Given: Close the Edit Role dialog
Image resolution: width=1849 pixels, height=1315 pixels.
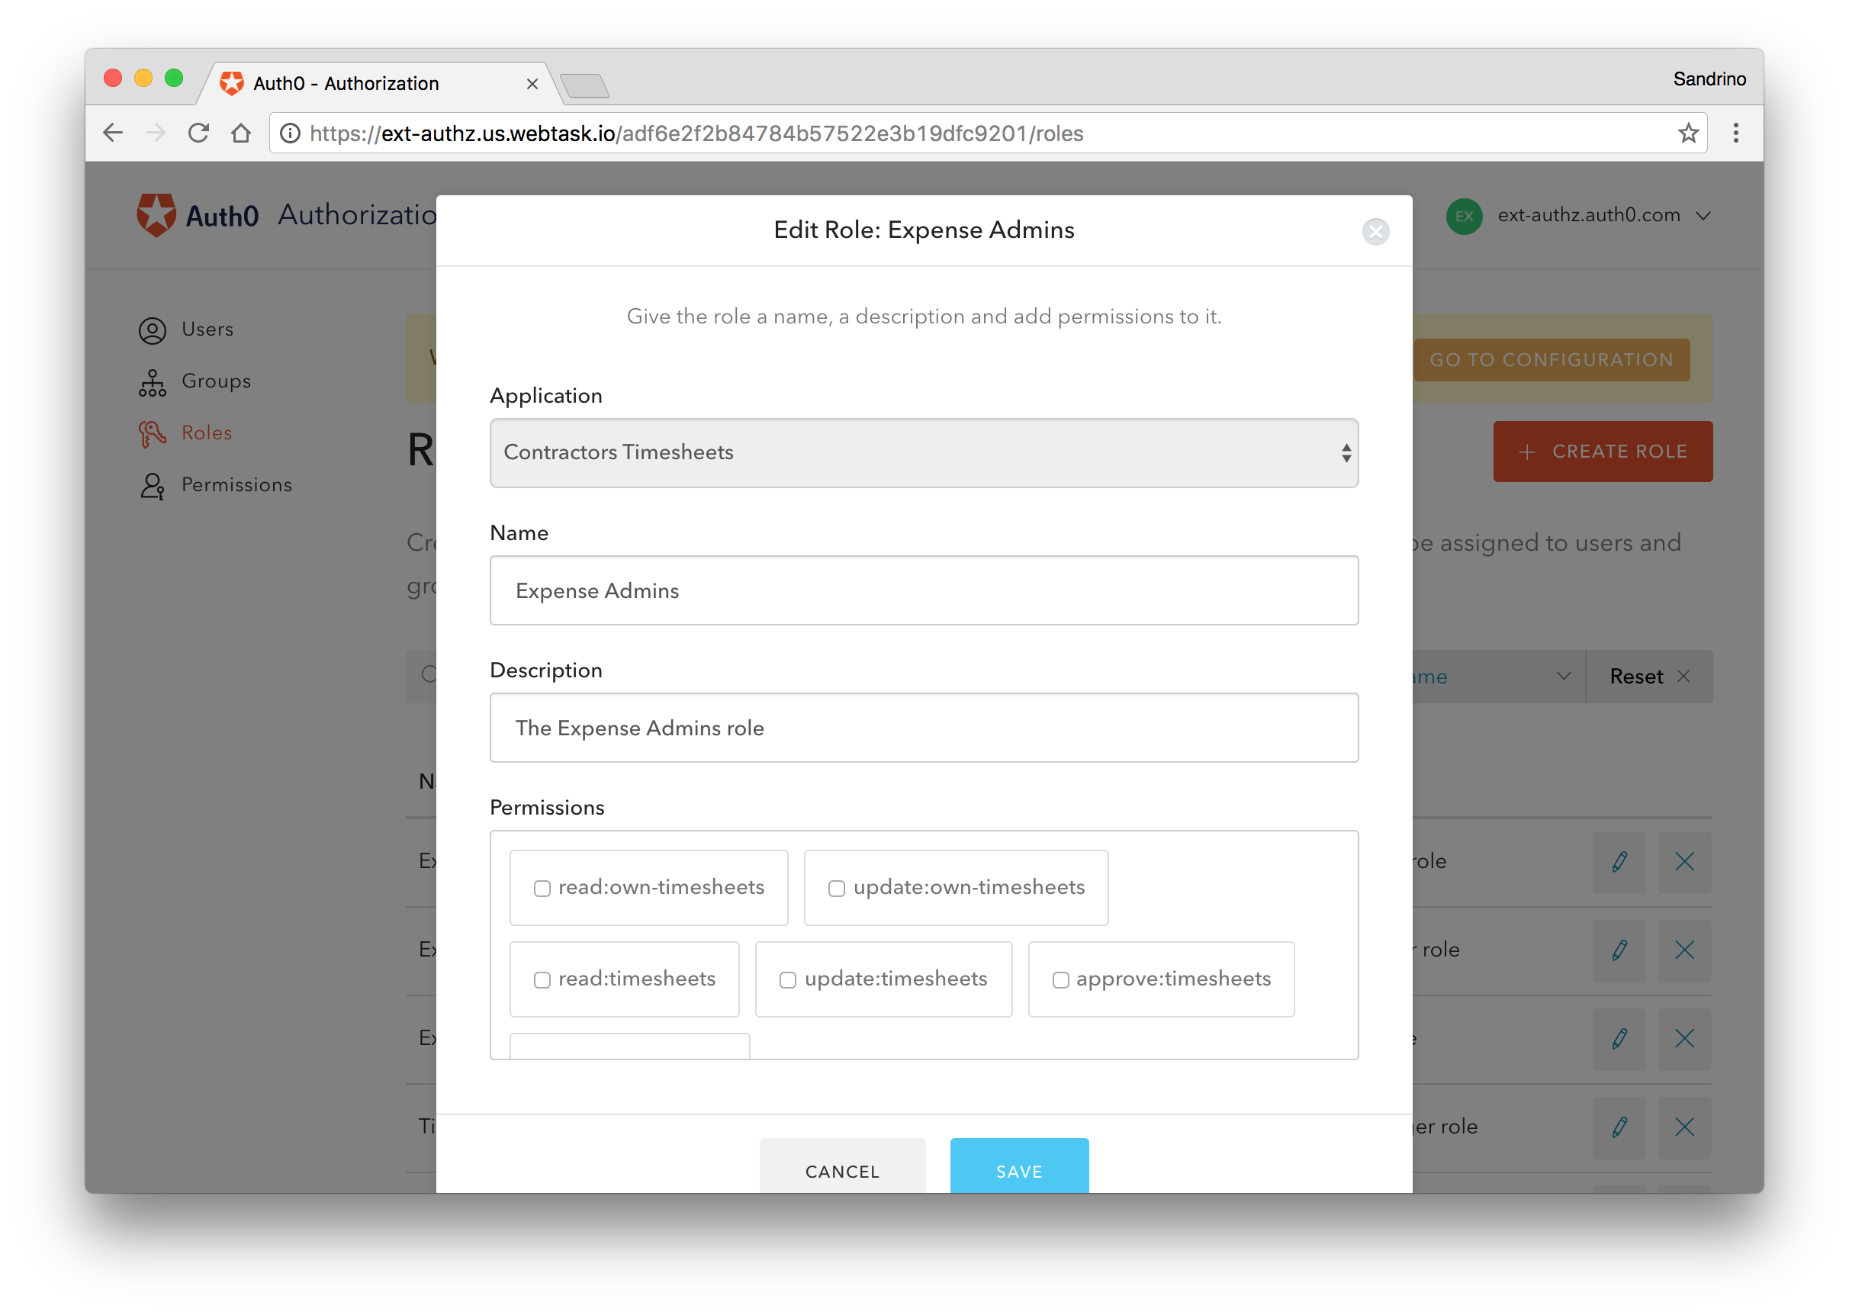Looking at the screenshot, I should pos(1375,232).
